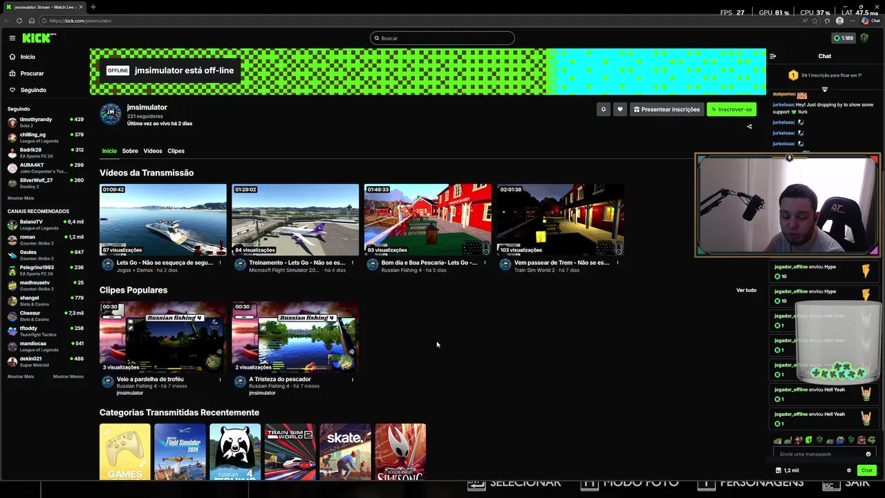Open chilling_og channel in sidebar
885x498 pixels.
point(46,138)
